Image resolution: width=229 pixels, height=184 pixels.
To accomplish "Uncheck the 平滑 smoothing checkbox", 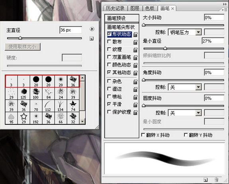I will pyautogui.click(x=109, y=104).
